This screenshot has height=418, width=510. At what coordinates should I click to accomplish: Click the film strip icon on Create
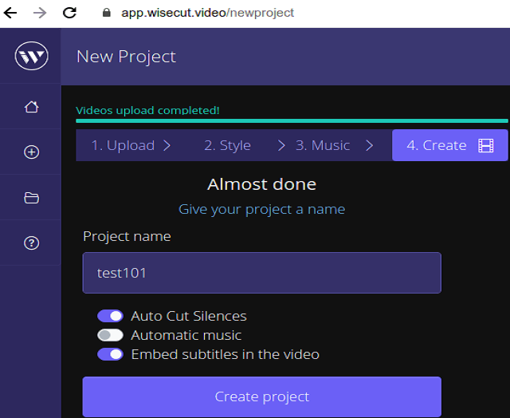click(x=485, y=145)
